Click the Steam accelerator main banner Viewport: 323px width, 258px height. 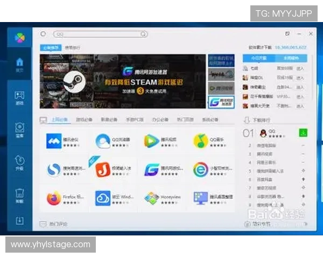click(123, 81)
